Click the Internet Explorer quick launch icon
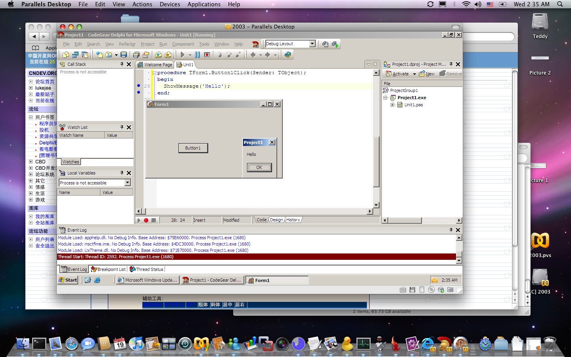The width and height of the screenshot is (571, 357). pos(97,280)
